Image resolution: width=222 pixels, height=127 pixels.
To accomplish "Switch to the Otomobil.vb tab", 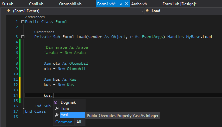I will (x=70, y=4).
